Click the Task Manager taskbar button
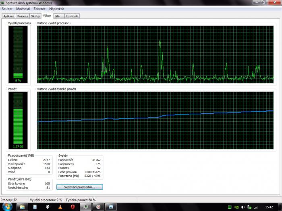The width and height of the screenshot is (282, 211). (85, 207)
